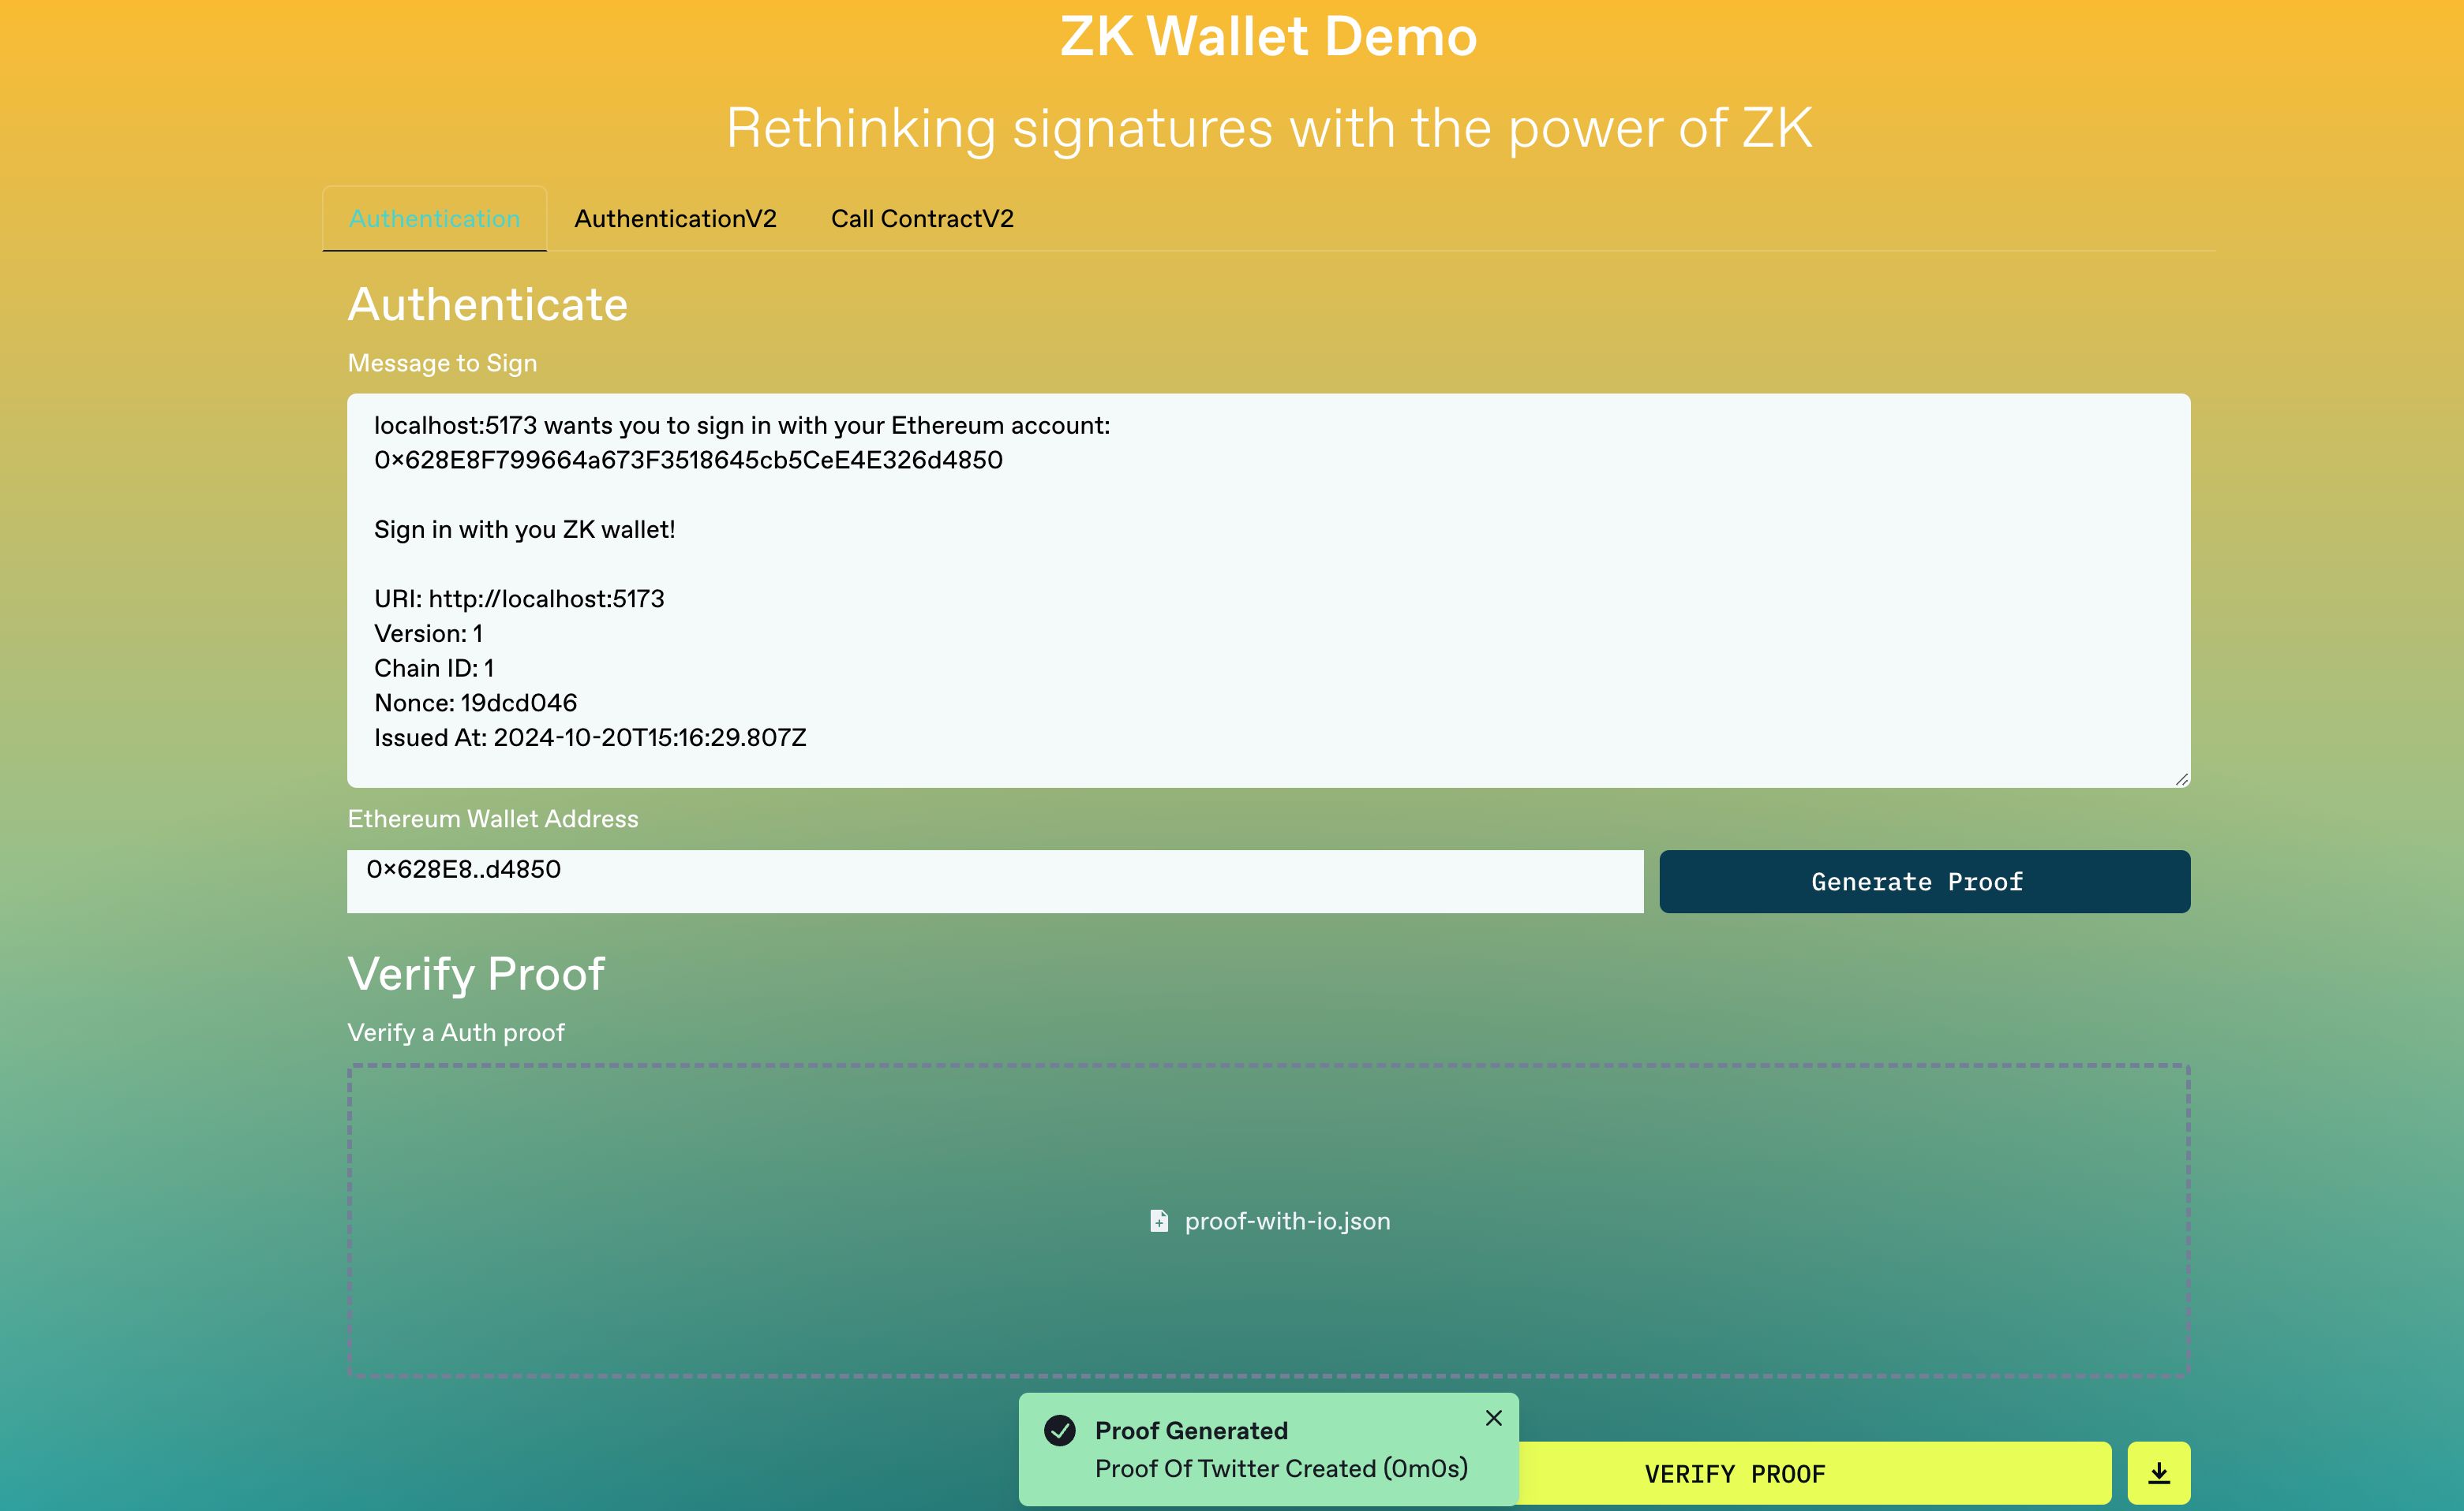
Task: Click the Ethereum Wallet Address field
Action: point(995,882)
